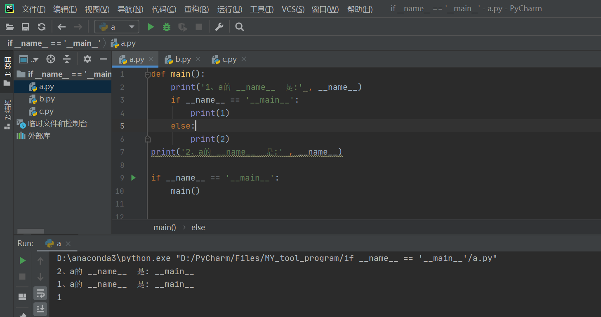Toggle scroll to end in the Run console

tap(40, 308)
